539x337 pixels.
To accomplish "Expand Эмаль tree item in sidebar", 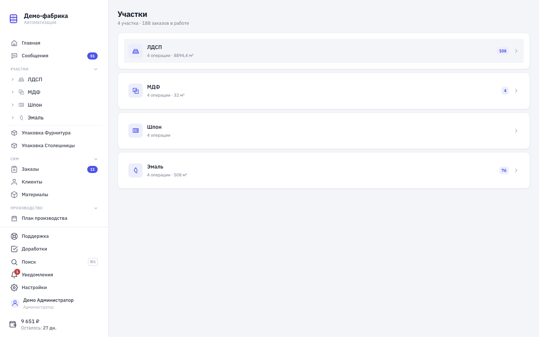I will tap(12, 118).
